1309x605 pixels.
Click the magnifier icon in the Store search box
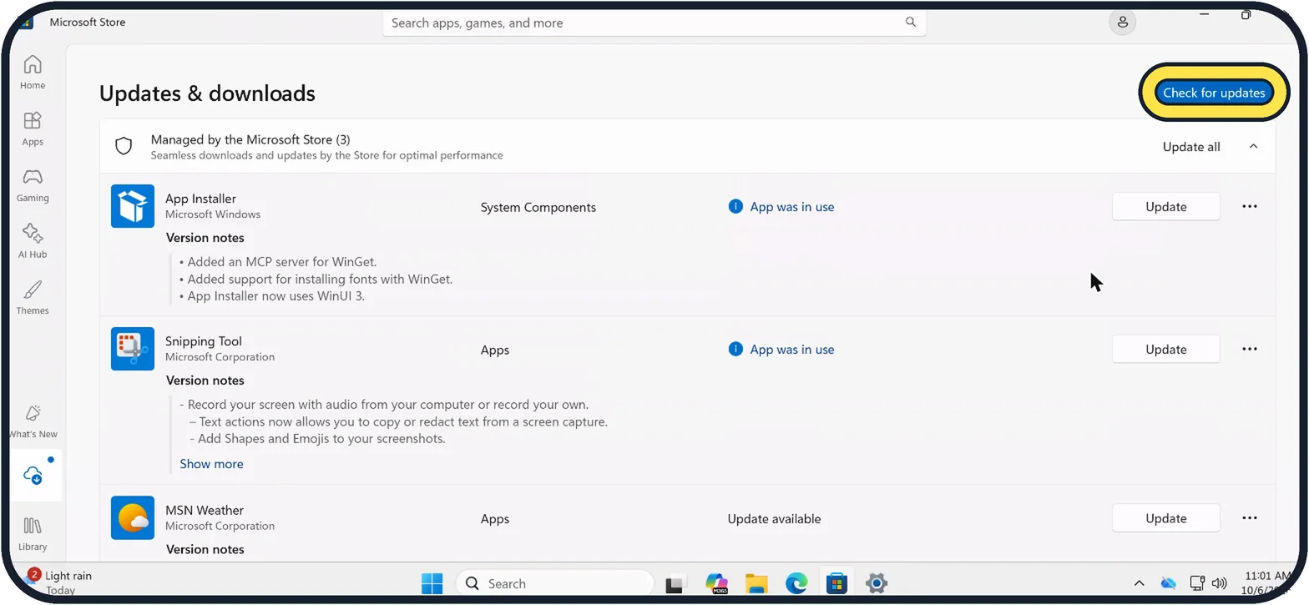(x=911, y=23)
